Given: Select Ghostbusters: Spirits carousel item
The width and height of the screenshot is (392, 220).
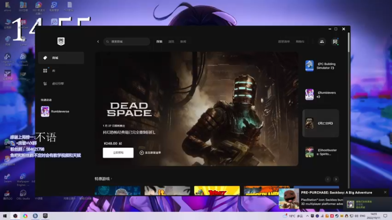Looking at the screenshot, I should pyautogui.click(x=321, y=152).
